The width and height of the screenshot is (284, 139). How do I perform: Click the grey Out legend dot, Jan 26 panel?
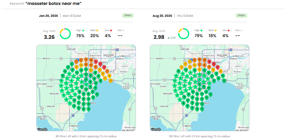124,30
